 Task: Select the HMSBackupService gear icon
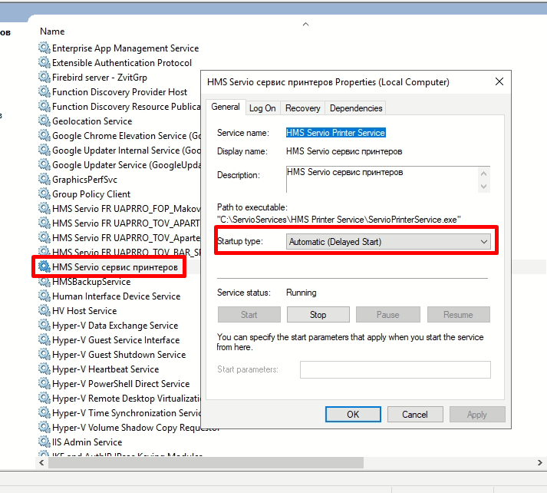pos(44,282)
